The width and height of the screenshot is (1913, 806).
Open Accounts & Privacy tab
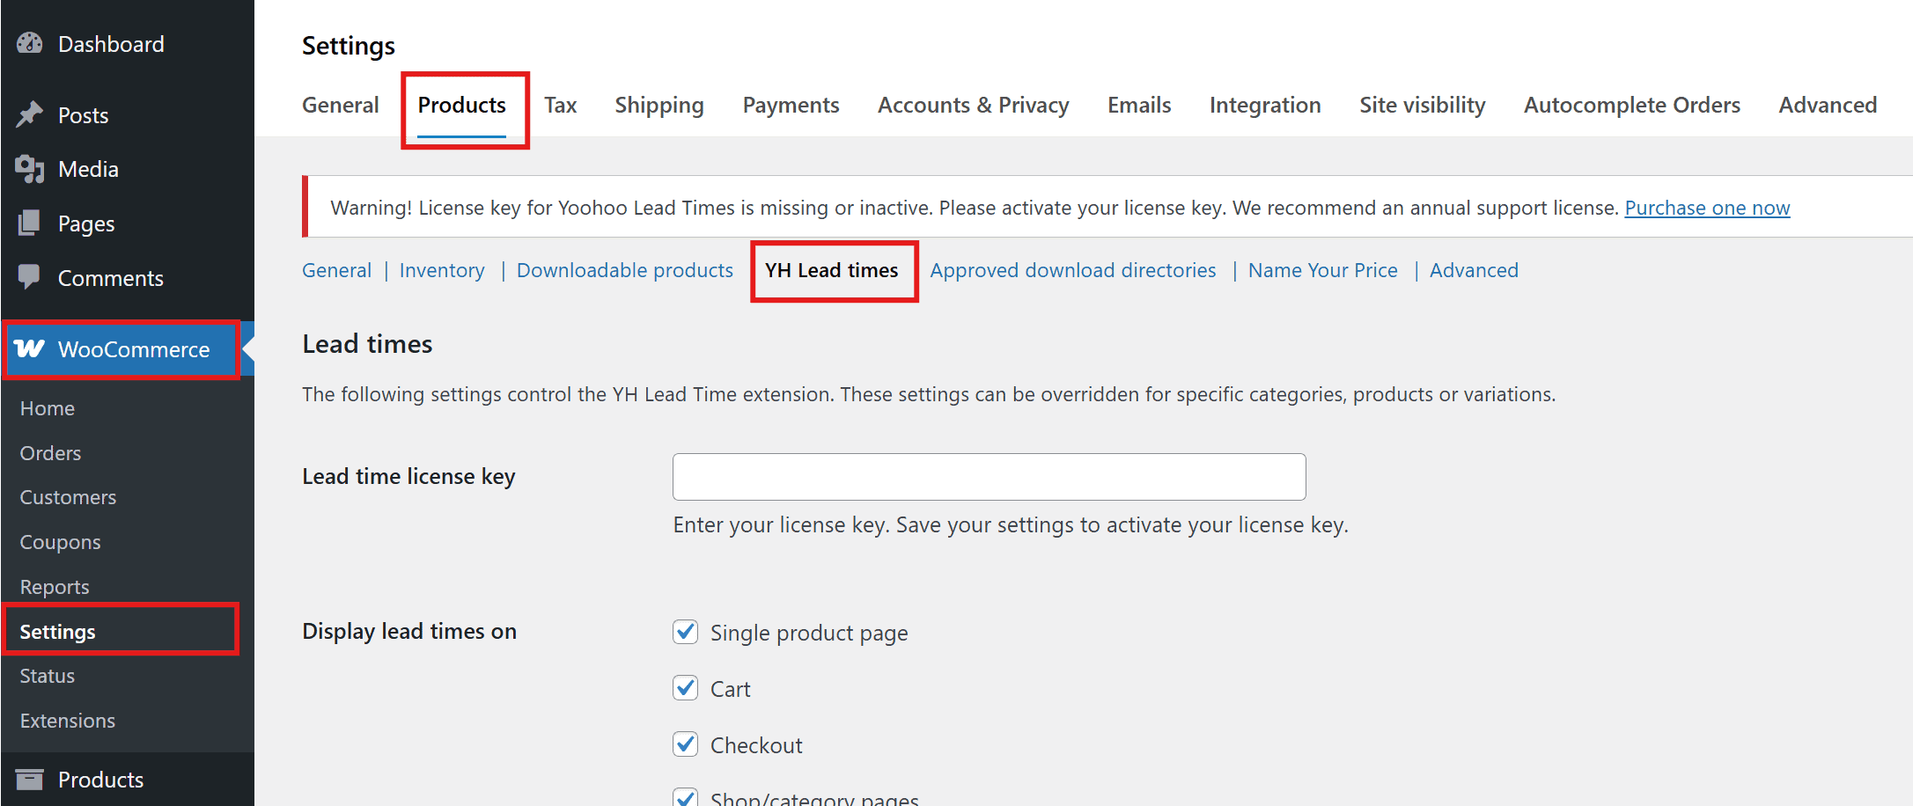974,105
